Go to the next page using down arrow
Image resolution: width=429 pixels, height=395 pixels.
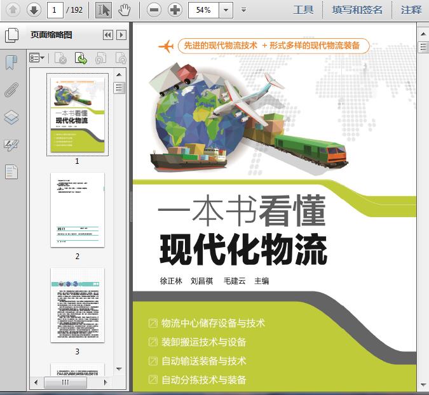33,10
